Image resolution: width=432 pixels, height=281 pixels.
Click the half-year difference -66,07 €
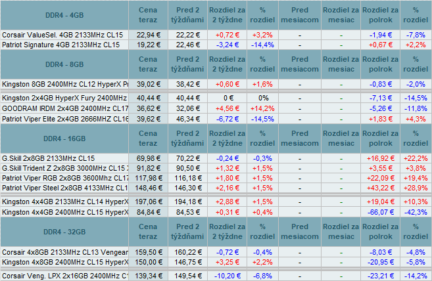pyautogui.click(x=381, y=212)
